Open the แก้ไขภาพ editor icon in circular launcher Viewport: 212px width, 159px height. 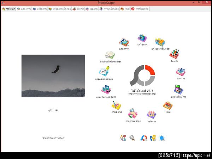tap(142, 38)
